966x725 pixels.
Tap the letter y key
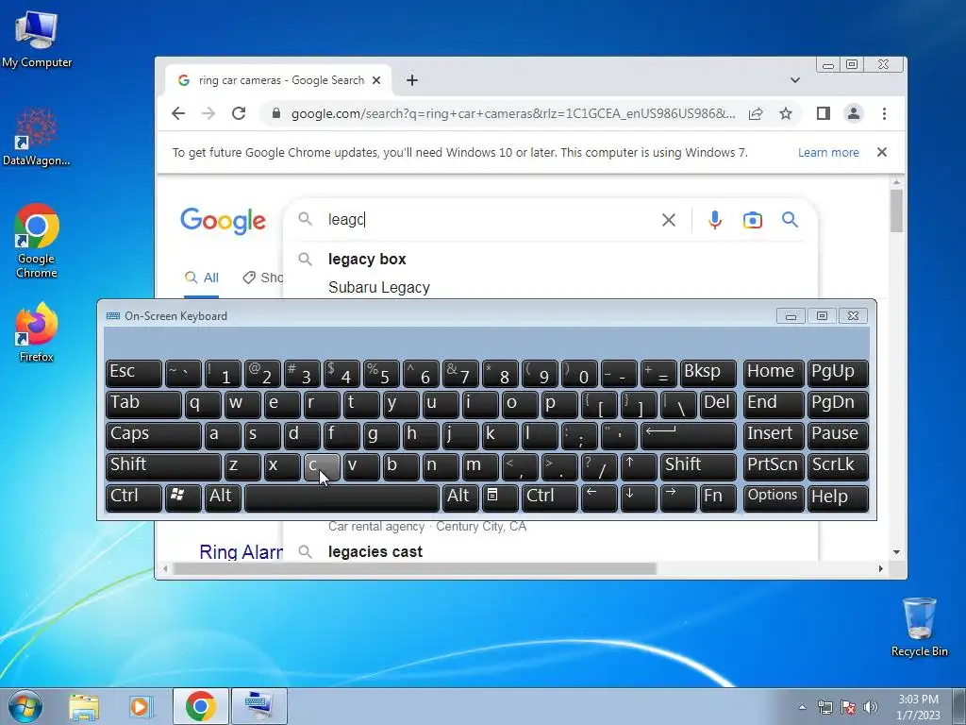(x=401, y=404)
